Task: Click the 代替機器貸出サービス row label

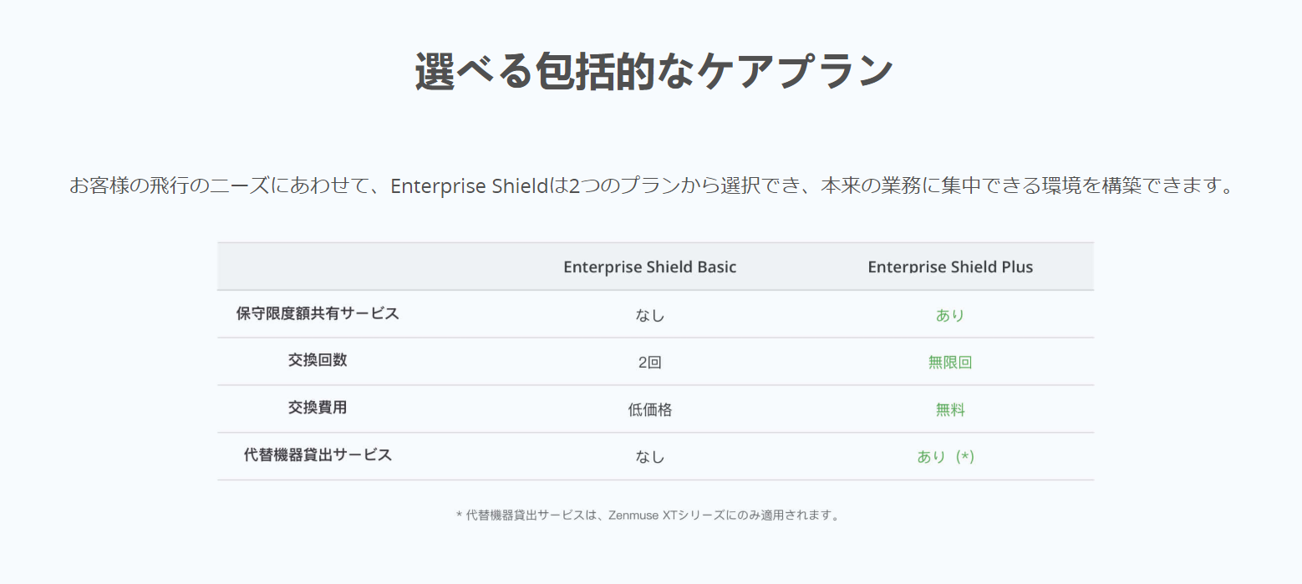Action: point(318,455)
